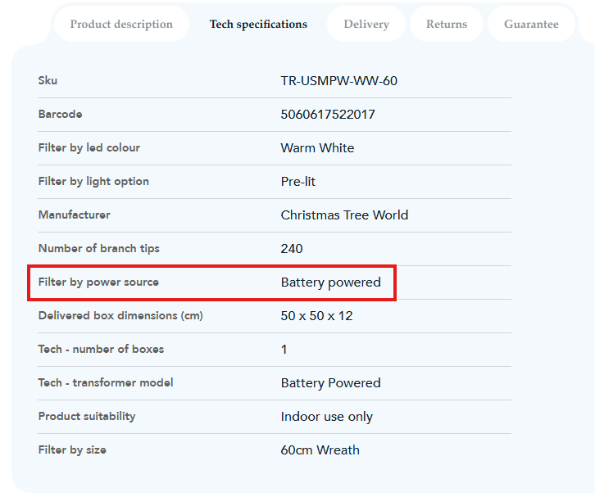Viewport: 595px width, 497px height.
Task: Switch to the Delivery tab
Action: (366, 24)
